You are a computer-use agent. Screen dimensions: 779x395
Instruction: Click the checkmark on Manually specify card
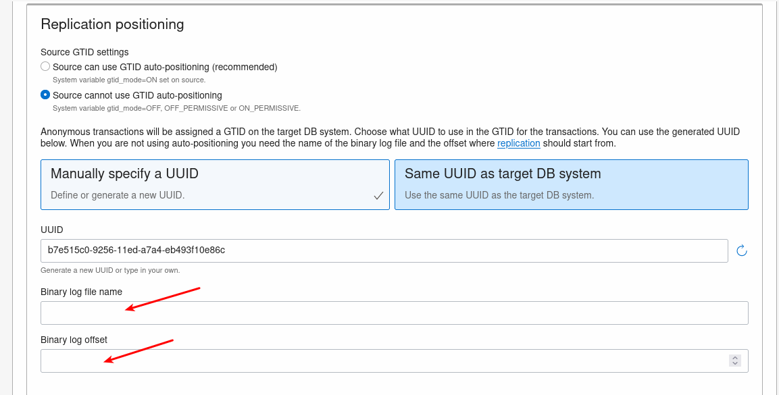[x=378, y=196]
